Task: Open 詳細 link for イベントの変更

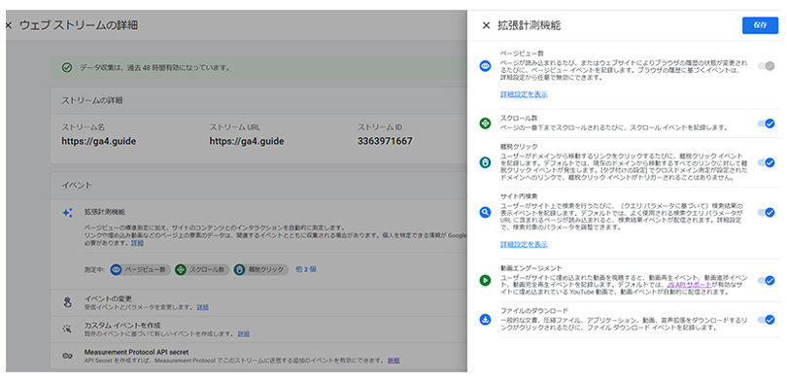Action: pyautogui.click(x=202, y=307)
